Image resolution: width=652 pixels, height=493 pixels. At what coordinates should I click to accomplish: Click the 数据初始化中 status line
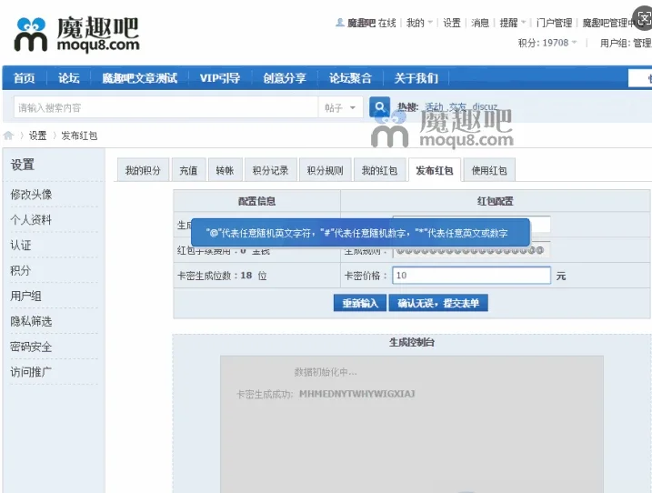[x=326, y=372]
